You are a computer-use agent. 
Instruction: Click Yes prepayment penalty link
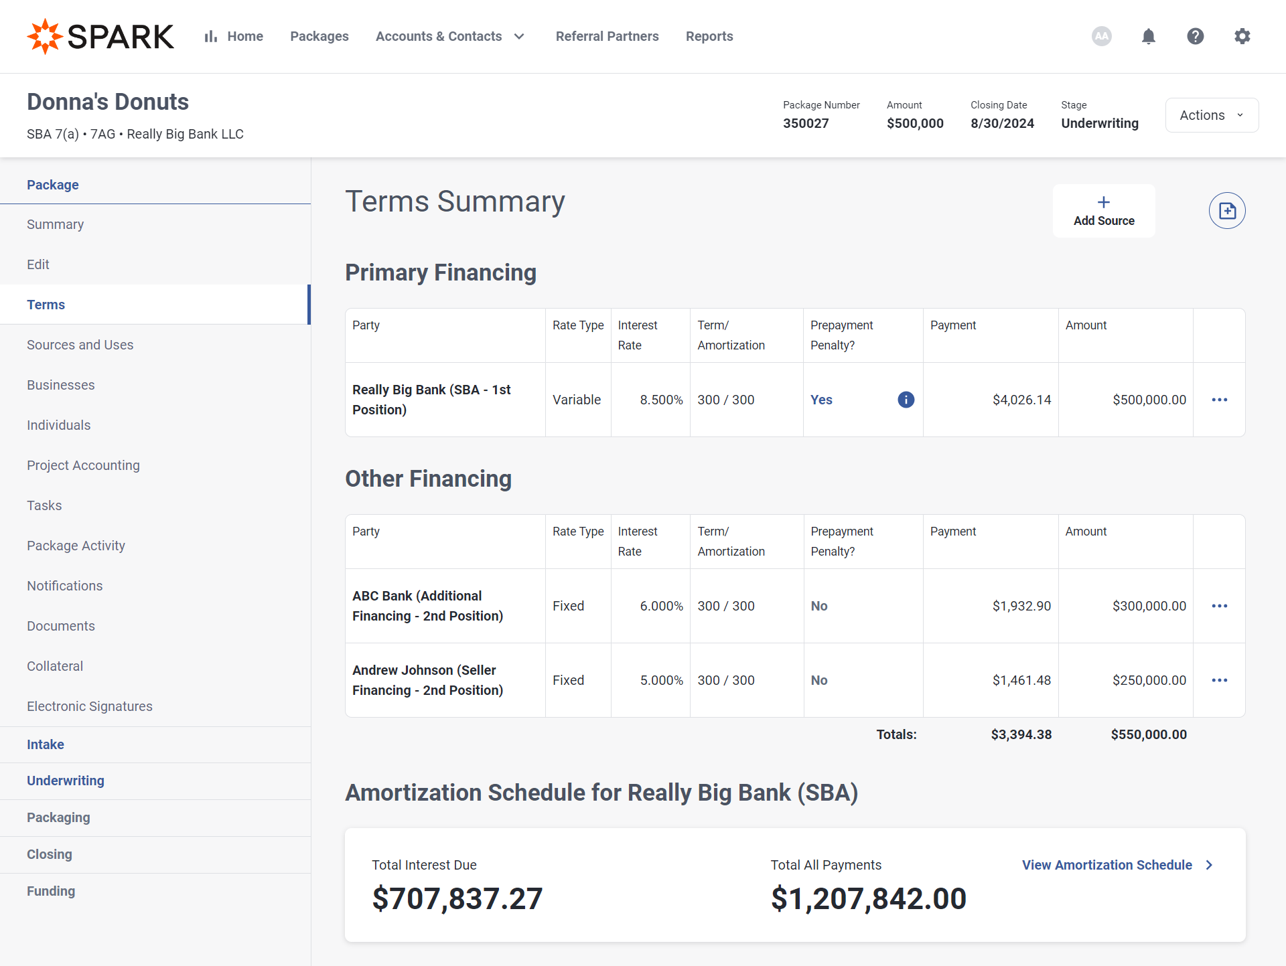coord(821,400)
